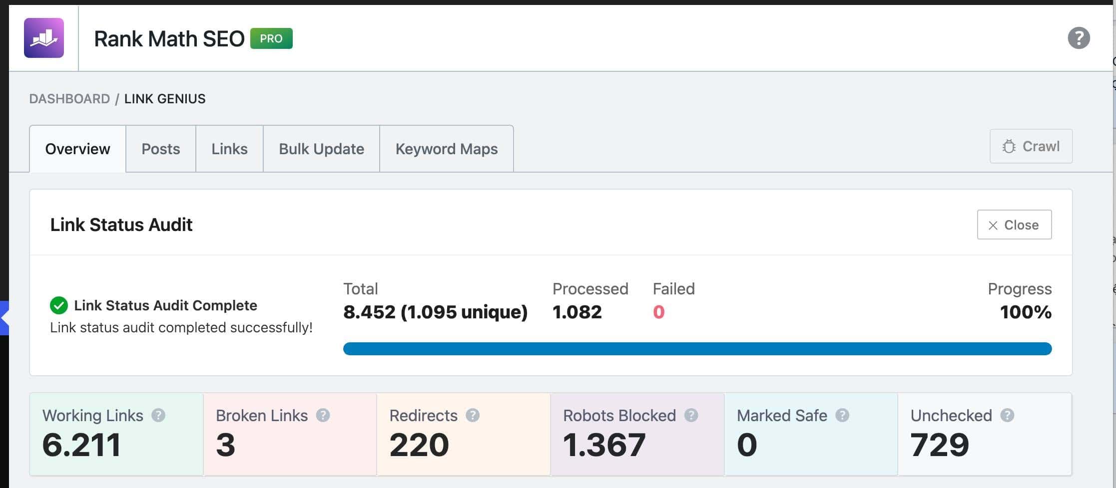Open the Working Links 6.211 card
The width and height of the screenshot is (1116, 488).
click(116, 434)
